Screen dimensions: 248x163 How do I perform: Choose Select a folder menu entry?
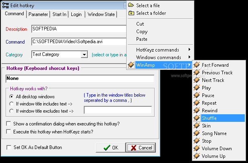point(160,13)
